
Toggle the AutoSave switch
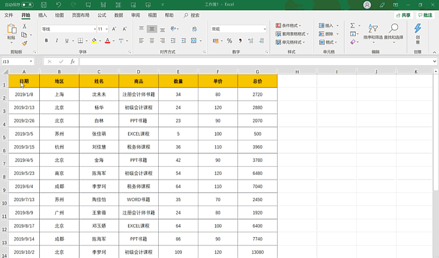27,5
